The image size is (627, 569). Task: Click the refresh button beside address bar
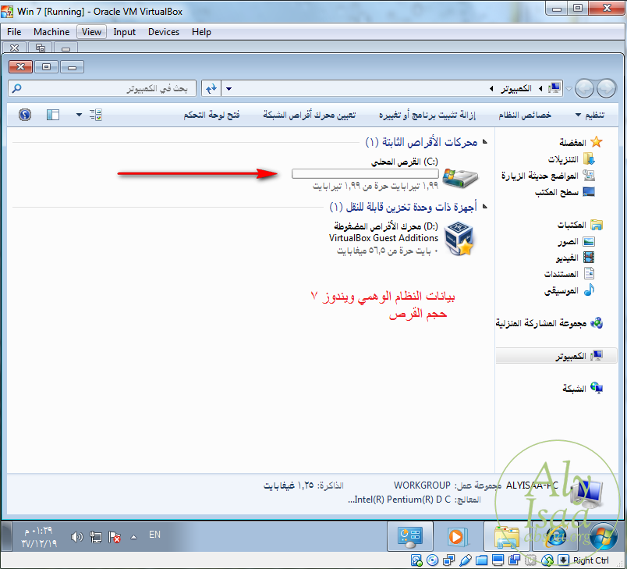(211, 87)
